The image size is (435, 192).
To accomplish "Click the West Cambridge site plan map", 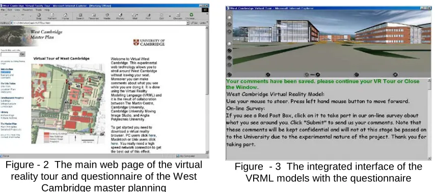I will 68,104.
